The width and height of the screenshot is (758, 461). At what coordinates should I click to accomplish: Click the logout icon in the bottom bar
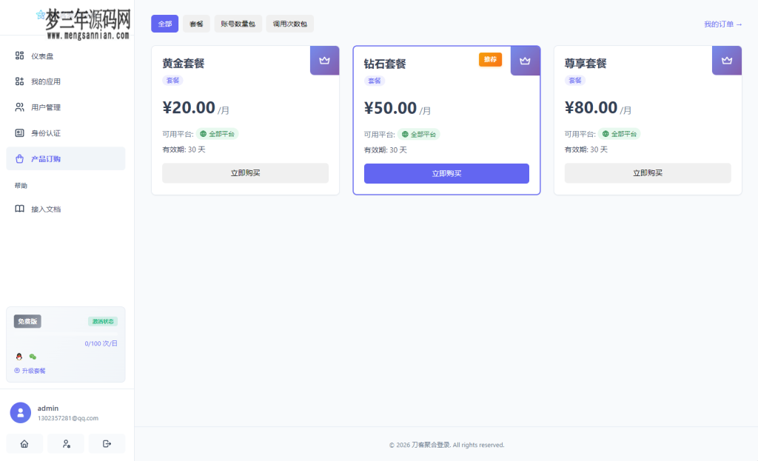point(106,443)
